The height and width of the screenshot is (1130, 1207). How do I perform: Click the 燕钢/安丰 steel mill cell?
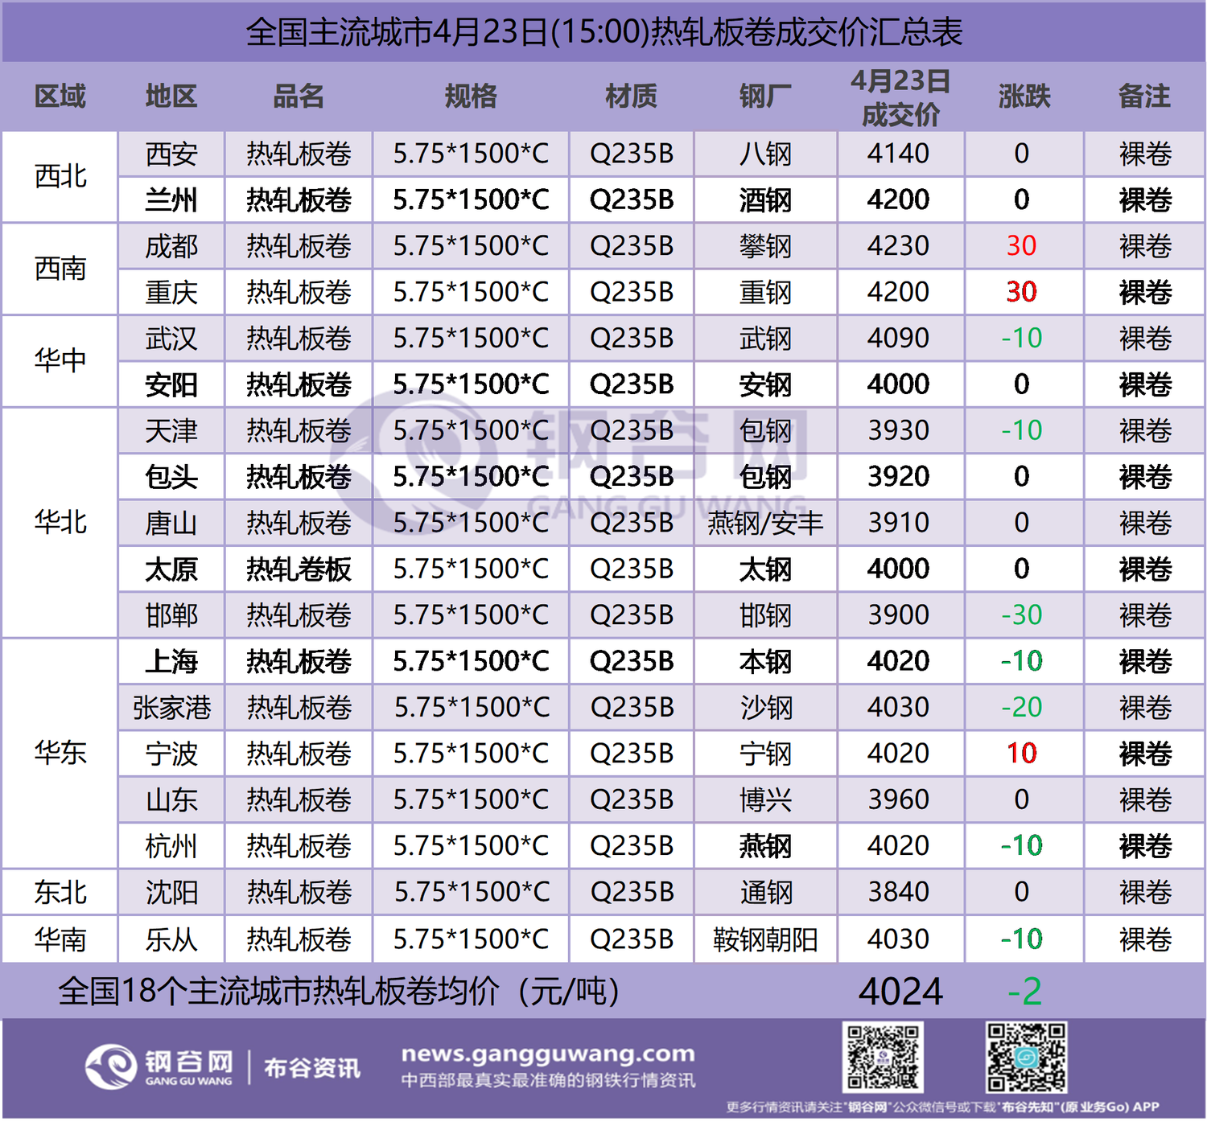[765, 523]
